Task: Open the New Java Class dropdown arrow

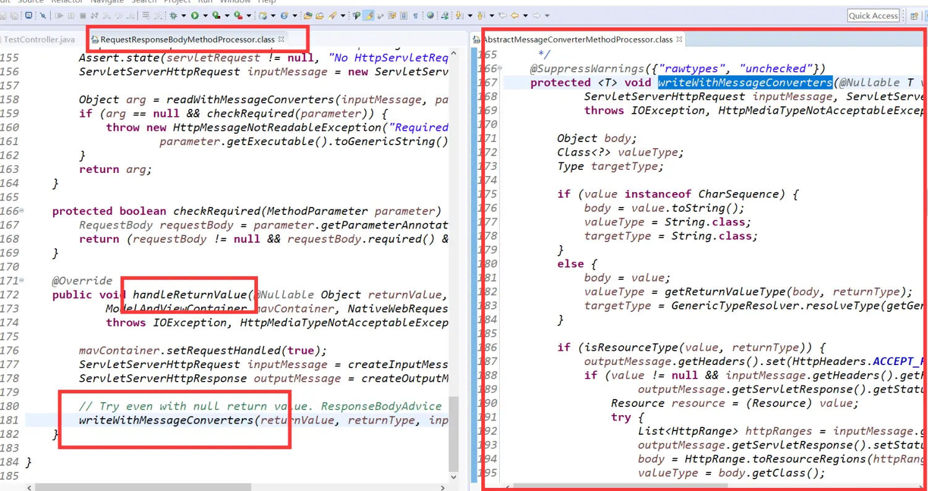Action: point(295,15)
